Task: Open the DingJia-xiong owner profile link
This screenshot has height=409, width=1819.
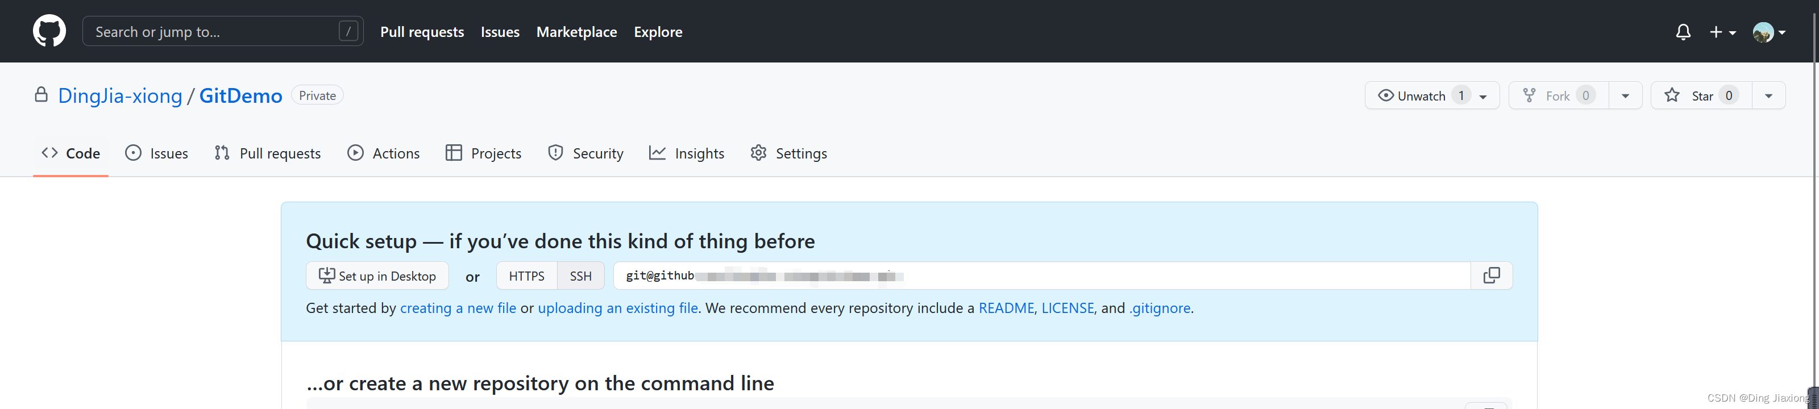Action: coord(120,95)
